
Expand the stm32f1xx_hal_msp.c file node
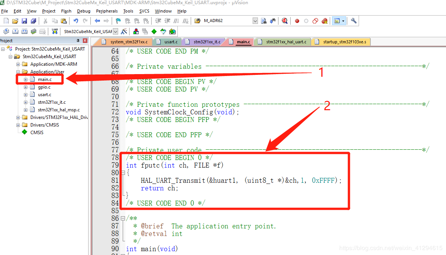[x=25, y=110]
